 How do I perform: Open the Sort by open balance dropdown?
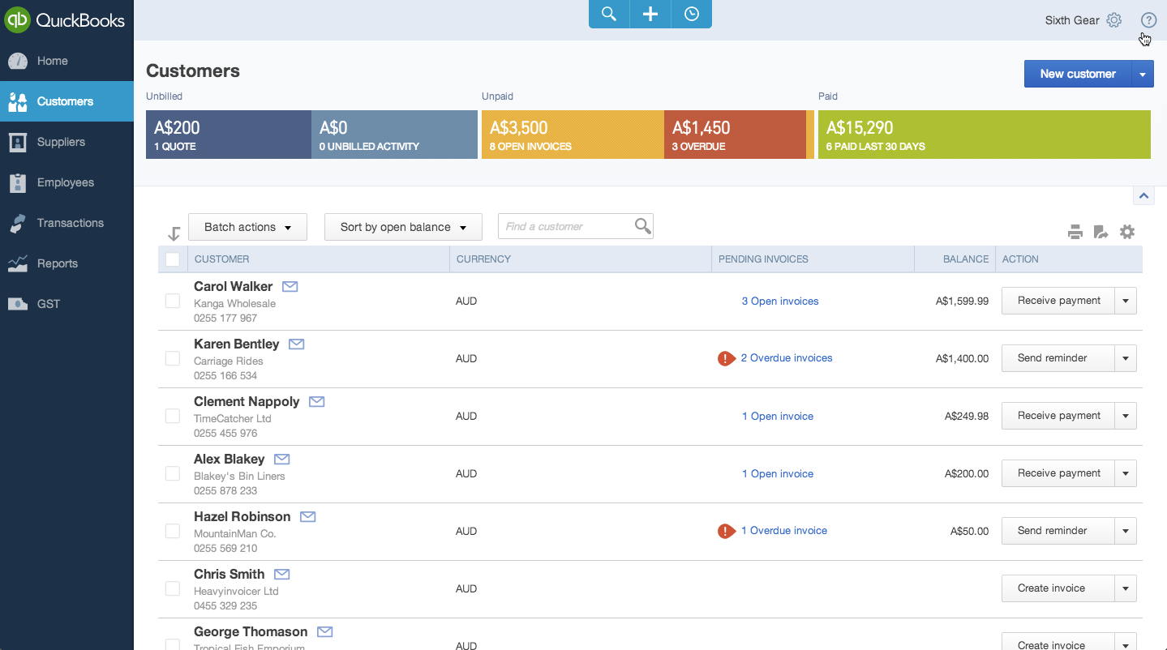click(x=403, y=227)
